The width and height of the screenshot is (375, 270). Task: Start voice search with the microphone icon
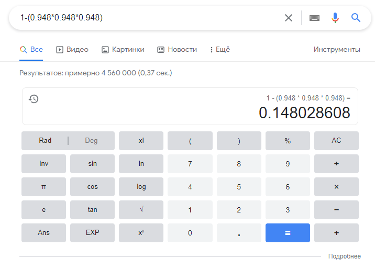[x=335, y=18]
